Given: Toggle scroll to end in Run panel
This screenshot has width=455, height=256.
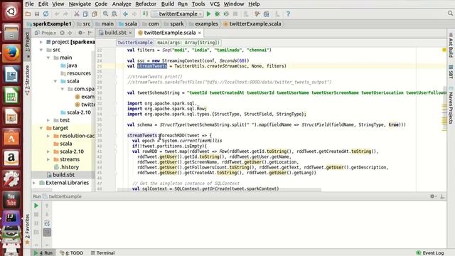Looking at the screenshot, I should coord(47,233).
